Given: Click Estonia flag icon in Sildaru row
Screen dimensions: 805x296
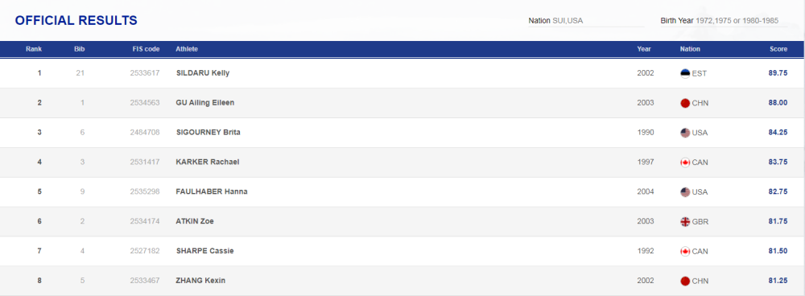Looking at the screenshot, I should 685,73.
